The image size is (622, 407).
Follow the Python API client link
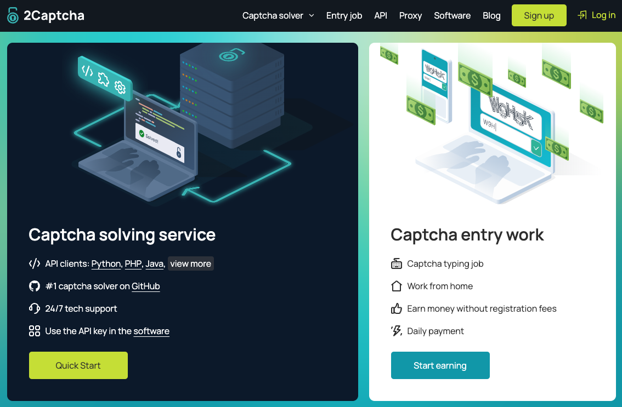coord(106,264)
